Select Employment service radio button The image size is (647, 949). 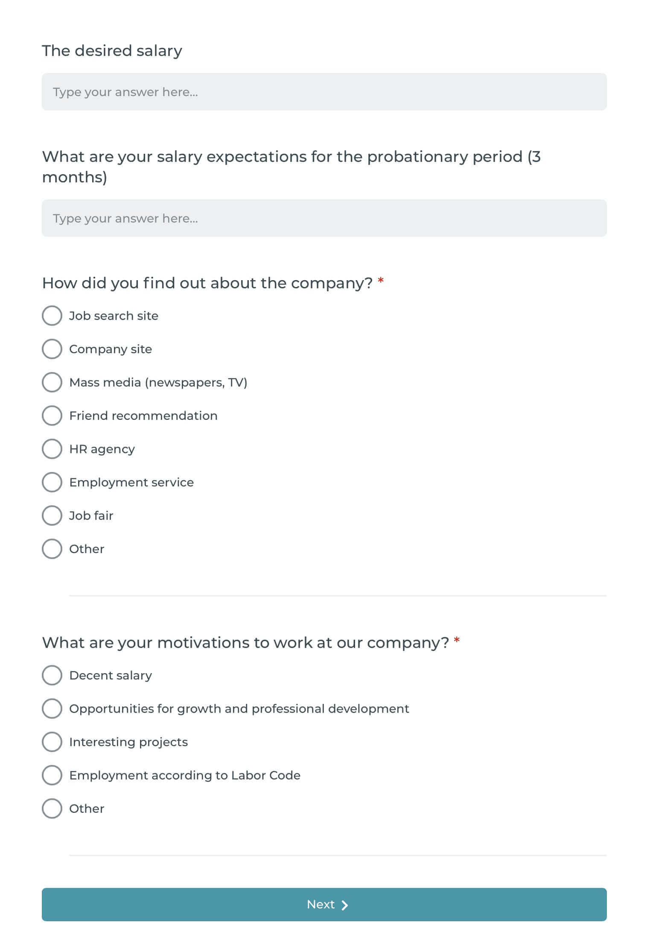tap(52, 482)
